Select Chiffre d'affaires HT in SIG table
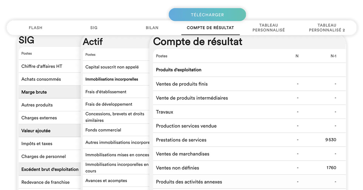Screen dimensions: 363x190 (x=42, y=67)
